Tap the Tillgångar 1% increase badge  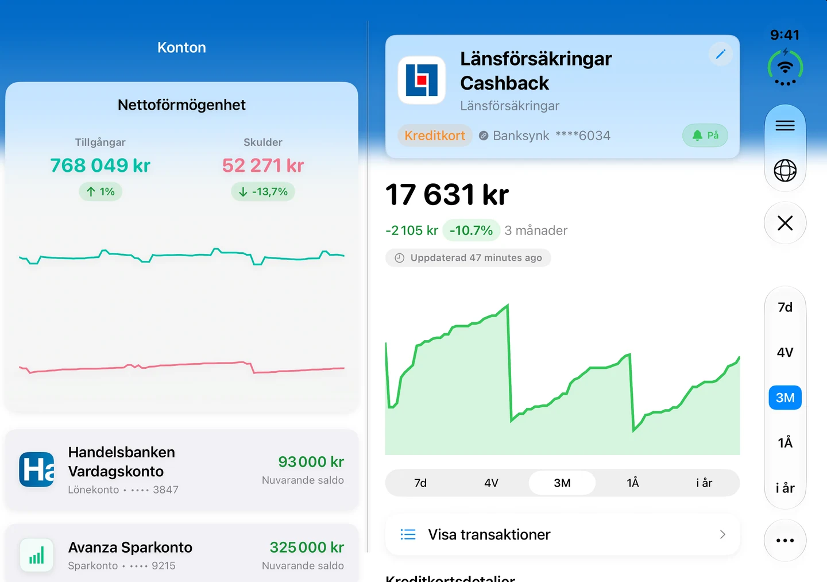101,192
